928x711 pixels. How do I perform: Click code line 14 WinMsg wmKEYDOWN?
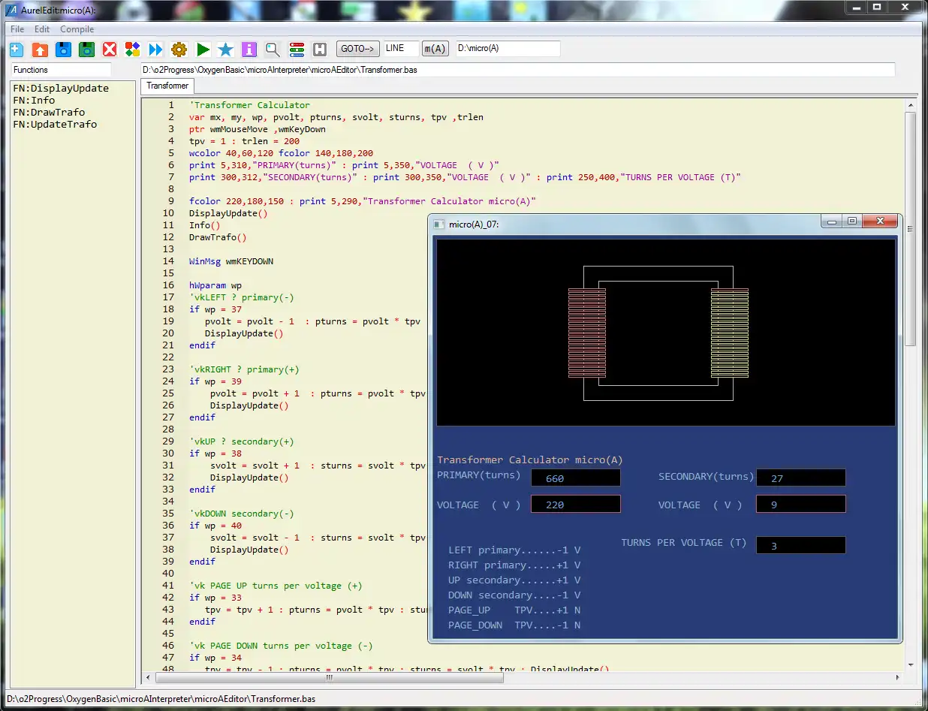click(x=231, y=261)
